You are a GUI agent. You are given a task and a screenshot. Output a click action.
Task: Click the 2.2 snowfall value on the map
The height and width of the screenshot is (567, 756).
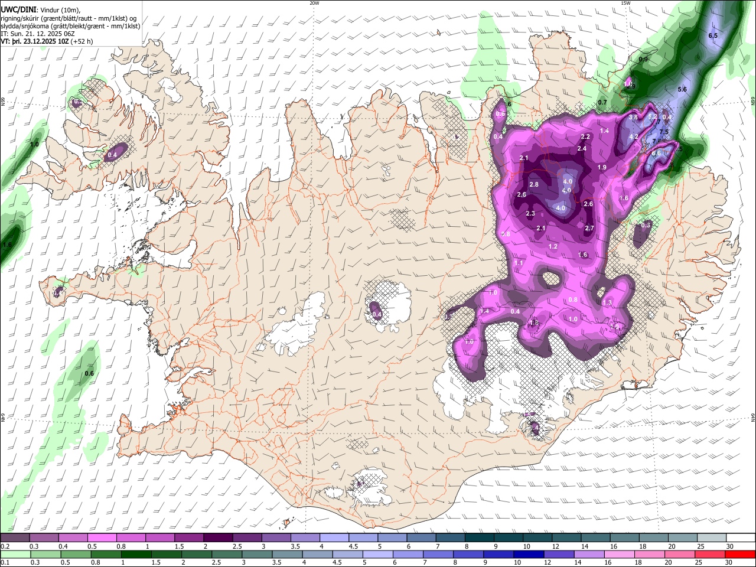point(585,136)
